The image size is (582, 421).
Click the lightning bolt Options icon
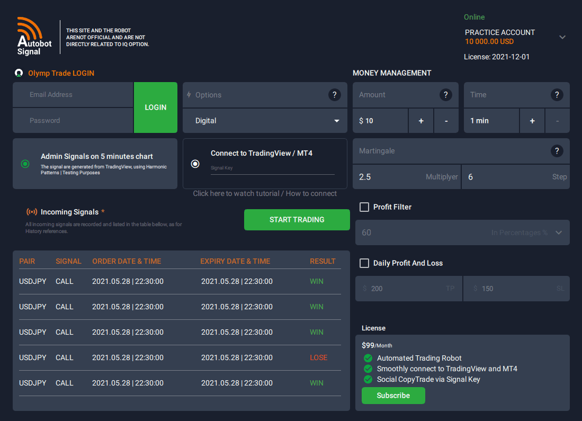tap(189, 95)
